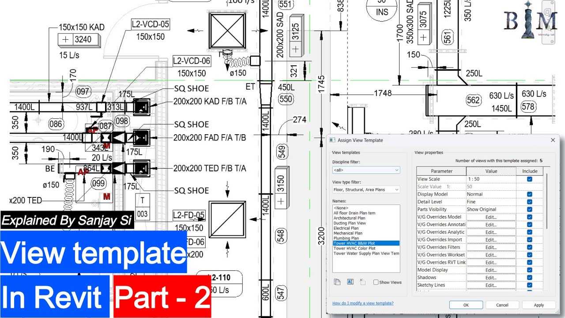Open the Discipline filter dropdown
Image resolution: width=565 pixels, height=318 pixels.
coord(366,170)
